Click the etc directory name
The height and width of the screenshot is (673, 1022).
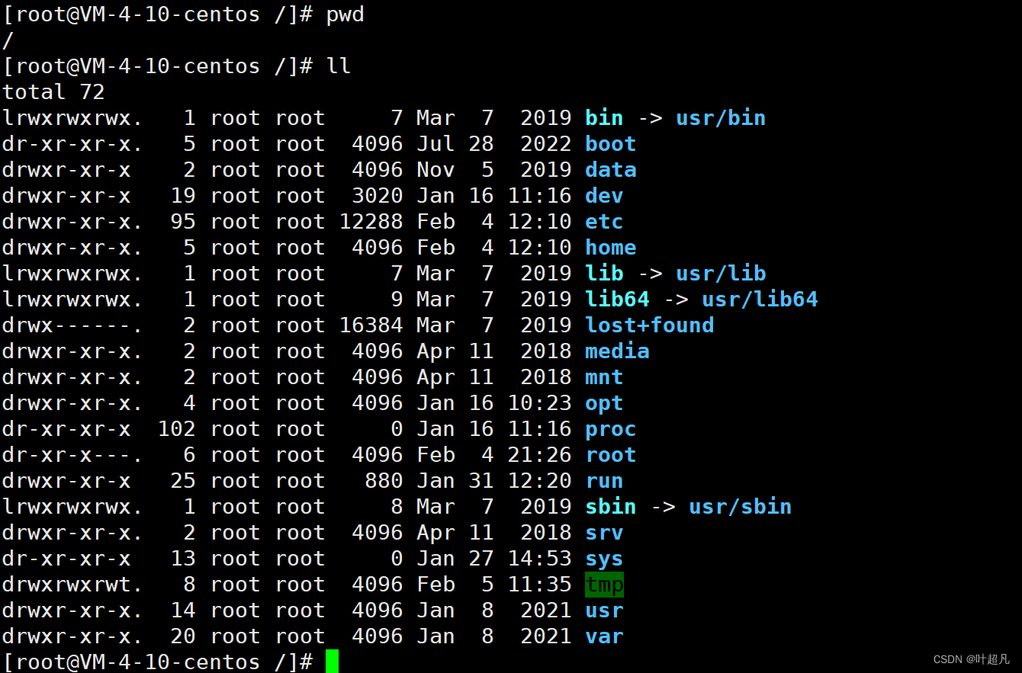coord(604,222)
